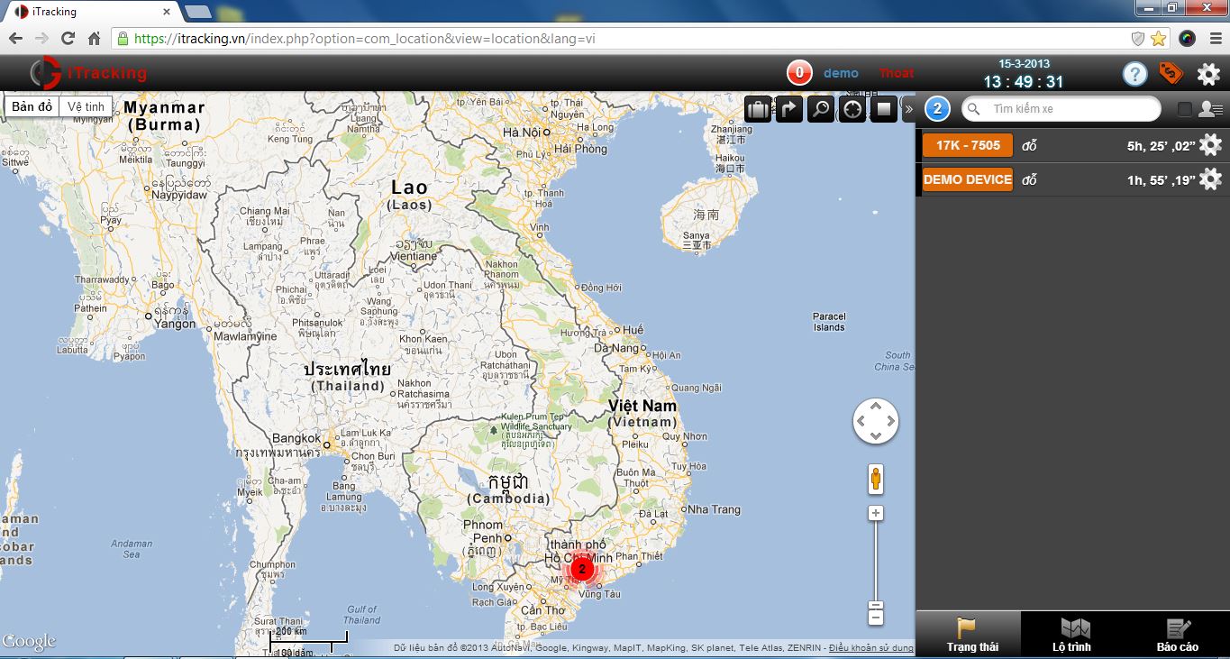The width and height of the screenshot is (1230, 659).
Task: Click the orange price tag icon
Action: (x=1171, y=73)
